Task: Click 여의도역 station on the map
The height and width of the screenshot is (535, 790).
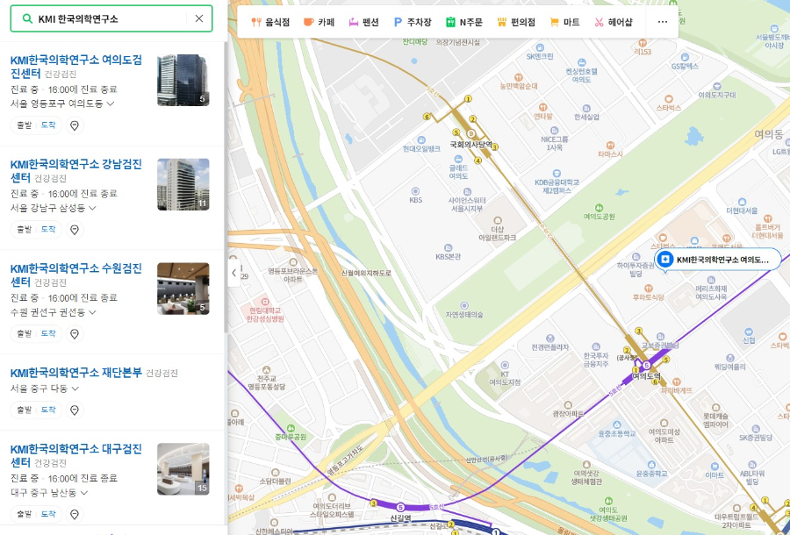Action: (646, 376)
